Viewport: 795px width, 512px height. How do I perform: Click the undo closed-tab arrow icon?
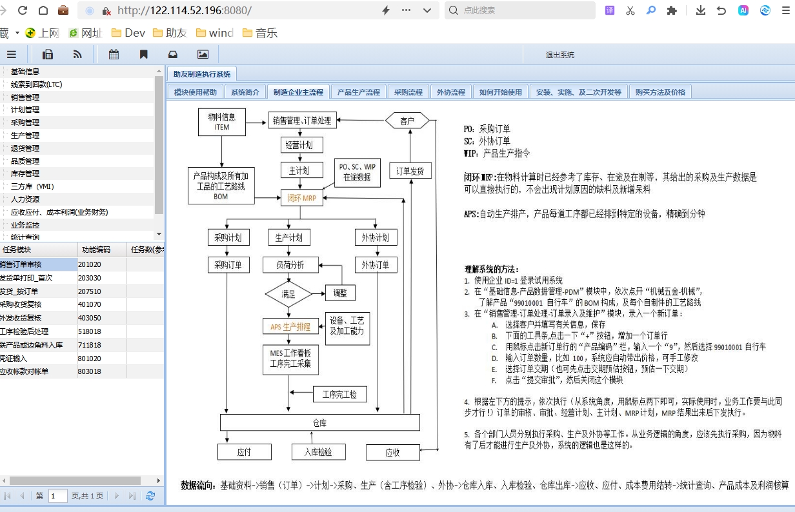(x=722, y=10)
